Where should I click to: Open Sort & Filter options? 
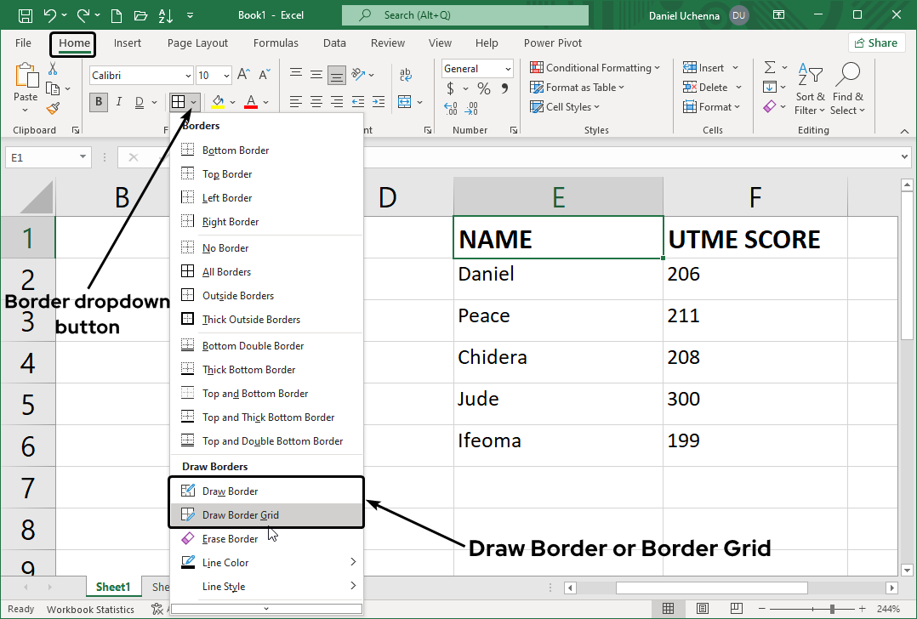point(808,87)
